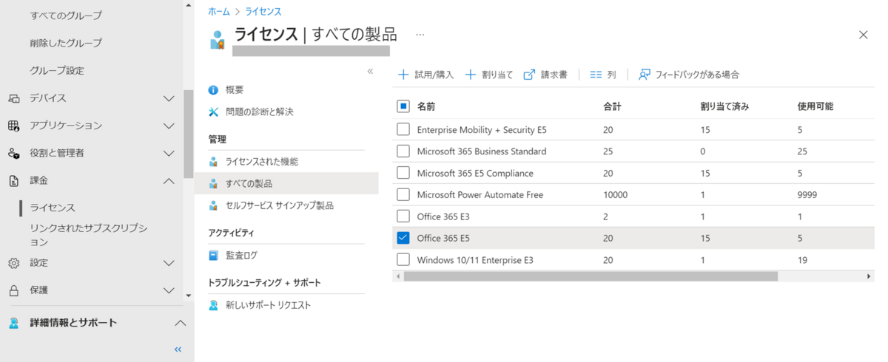888x362 pixels.
Task: Click the Roles and administrators icon
Action: (13, 153)
